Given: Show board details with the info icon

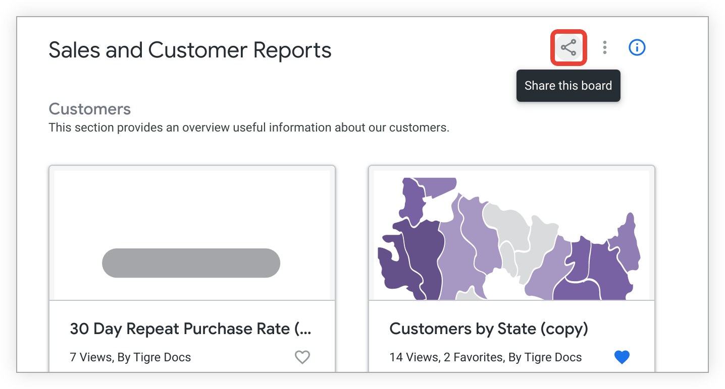Looking at the screenshot, I should (x=637, y=48).
